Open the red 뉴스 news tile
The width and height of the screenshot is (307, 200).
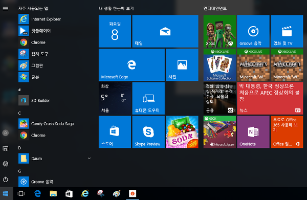point(270,98)
